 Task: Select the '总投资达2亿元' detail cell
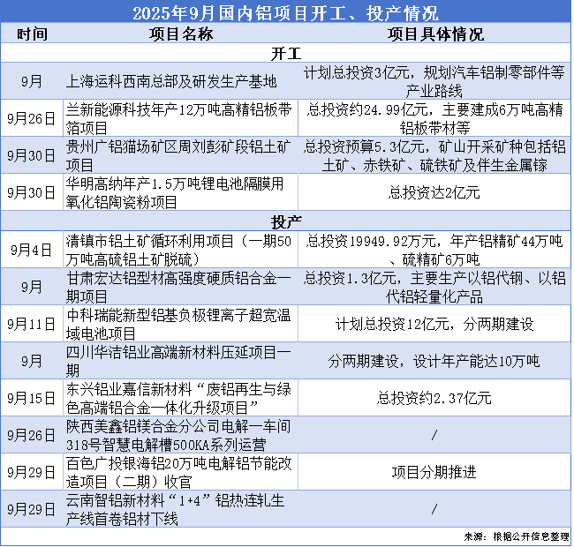[x=435, y=191]
